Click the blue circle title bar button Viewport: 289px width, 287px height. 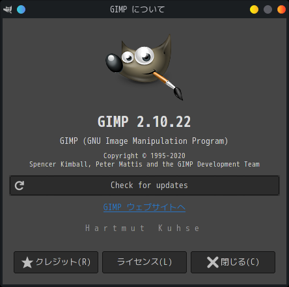[x=21, y=9]
